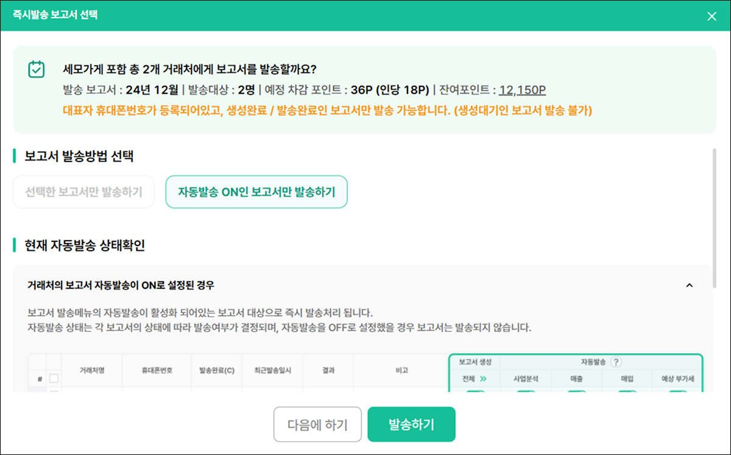Select 선택한 보고서만 발송하기 option
This screenshot has height=455, width=731.
(x=83, y=192)
